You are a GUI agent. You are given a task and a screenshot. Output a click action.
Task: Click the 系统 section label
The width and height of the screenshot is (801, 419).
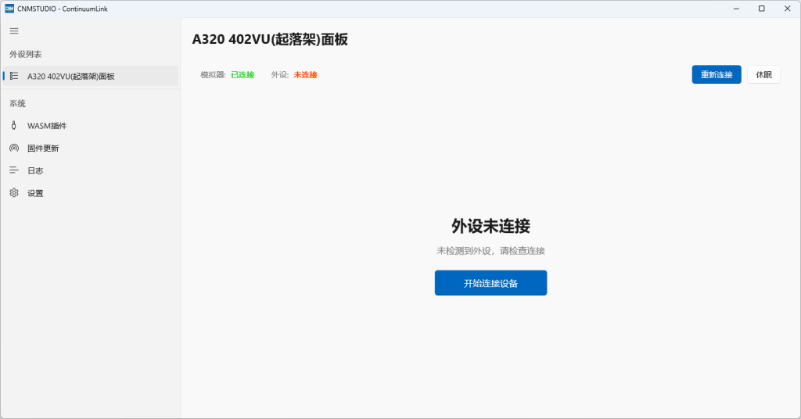pyautogui.click(x=17, y=104)
